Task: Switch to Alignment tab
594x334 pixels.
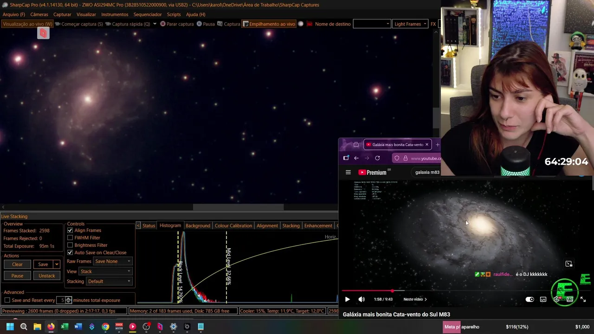Action: click(267, 225)
